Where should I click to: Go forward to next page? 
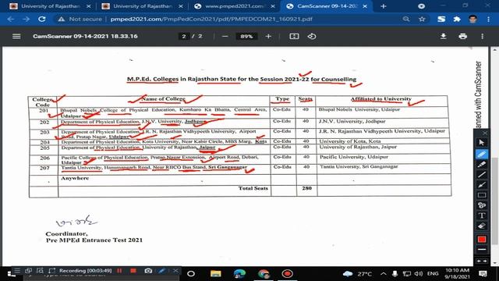coord(26,19)
